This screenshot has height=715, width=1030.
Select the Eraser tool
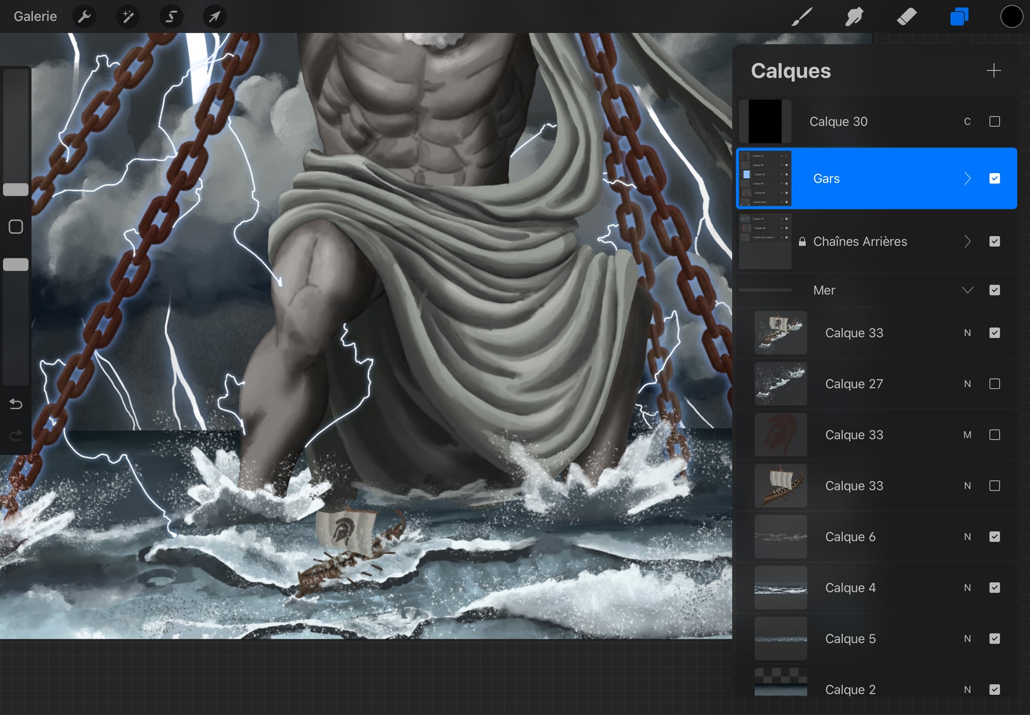(907, 17)
